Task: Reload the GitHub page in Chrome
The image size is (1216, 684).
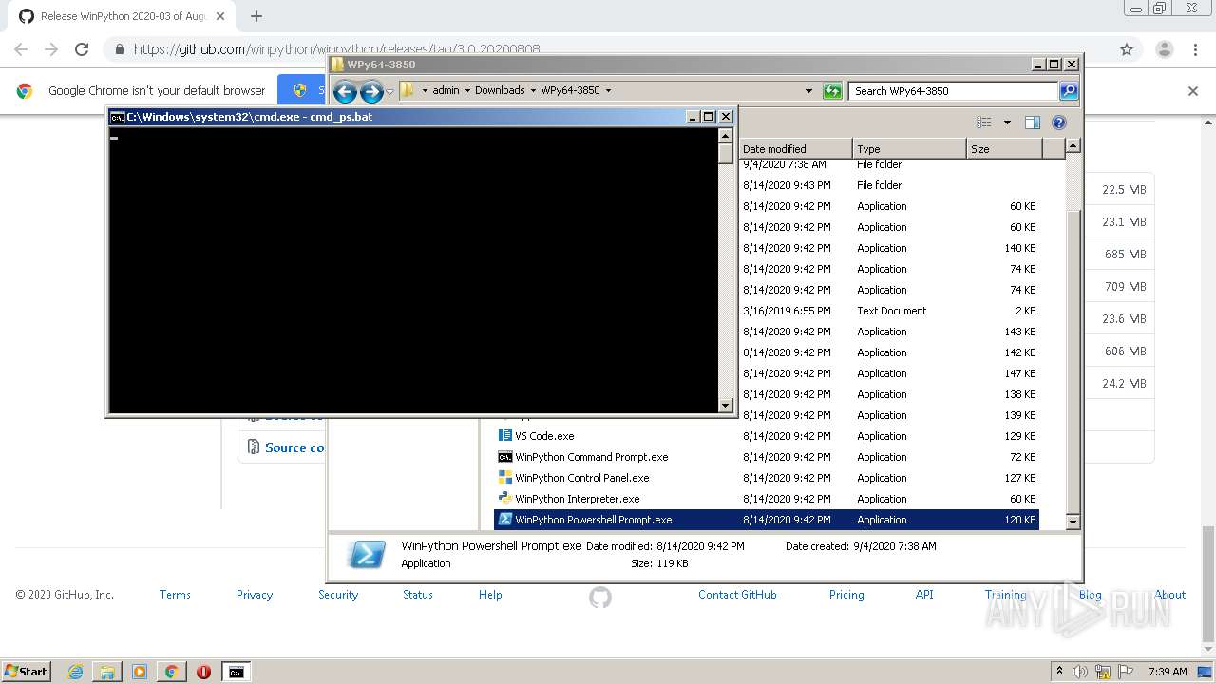Action: point(82,49)
